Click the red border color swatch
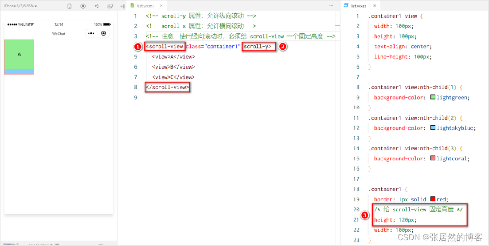The width and height of the screenshot is (489, 246). (x=433, y=199)
